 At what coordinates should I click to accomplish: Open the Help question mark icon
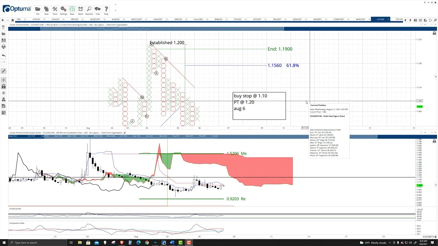coord(106,10)
